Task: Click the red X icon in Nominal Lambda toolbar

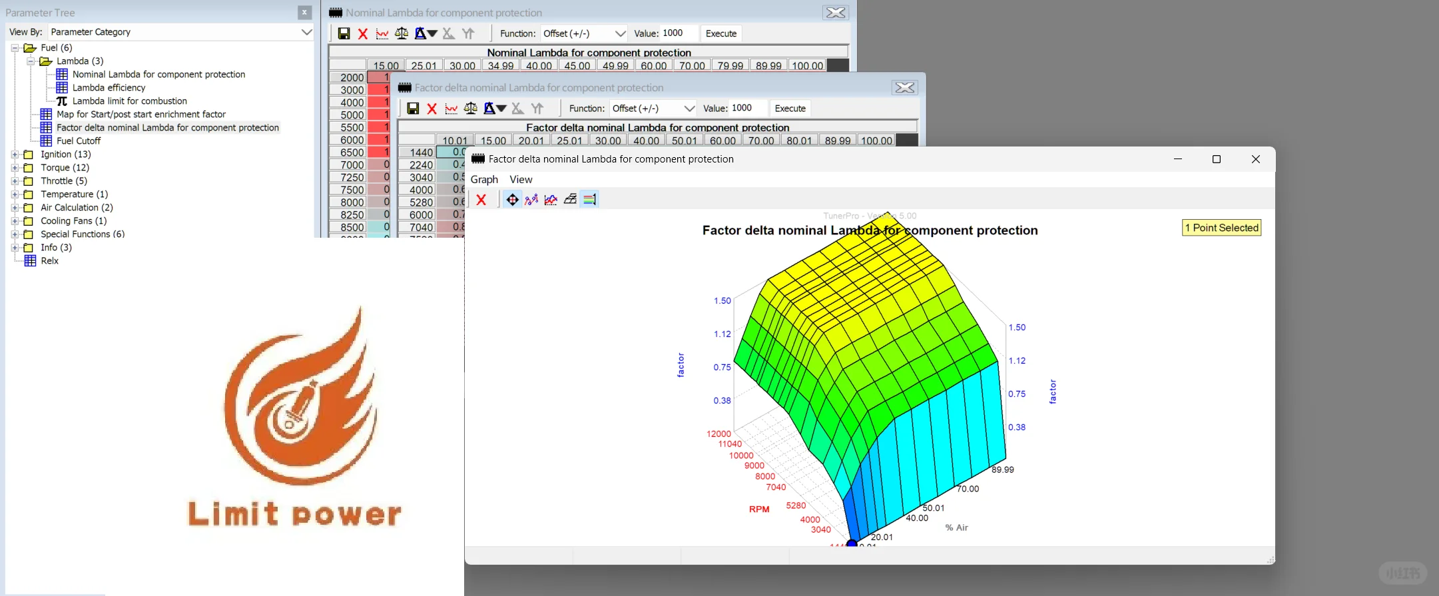Action: tap(363, 33)
